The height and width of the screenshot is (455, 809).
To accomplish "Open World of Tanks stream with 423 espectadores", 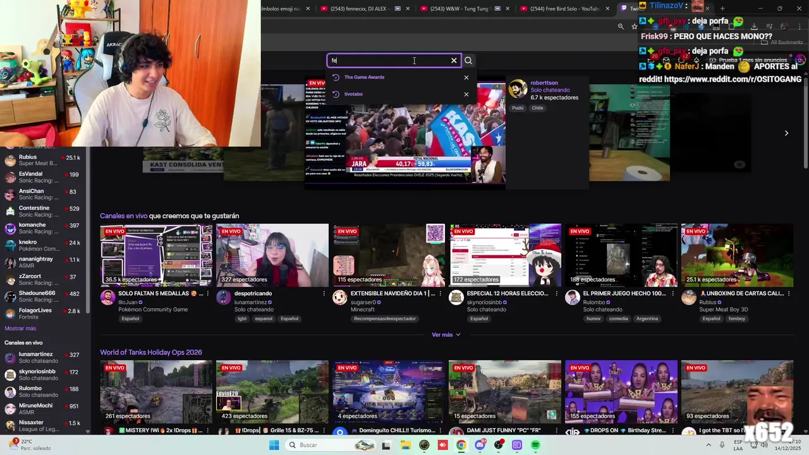I will (272, 392).
